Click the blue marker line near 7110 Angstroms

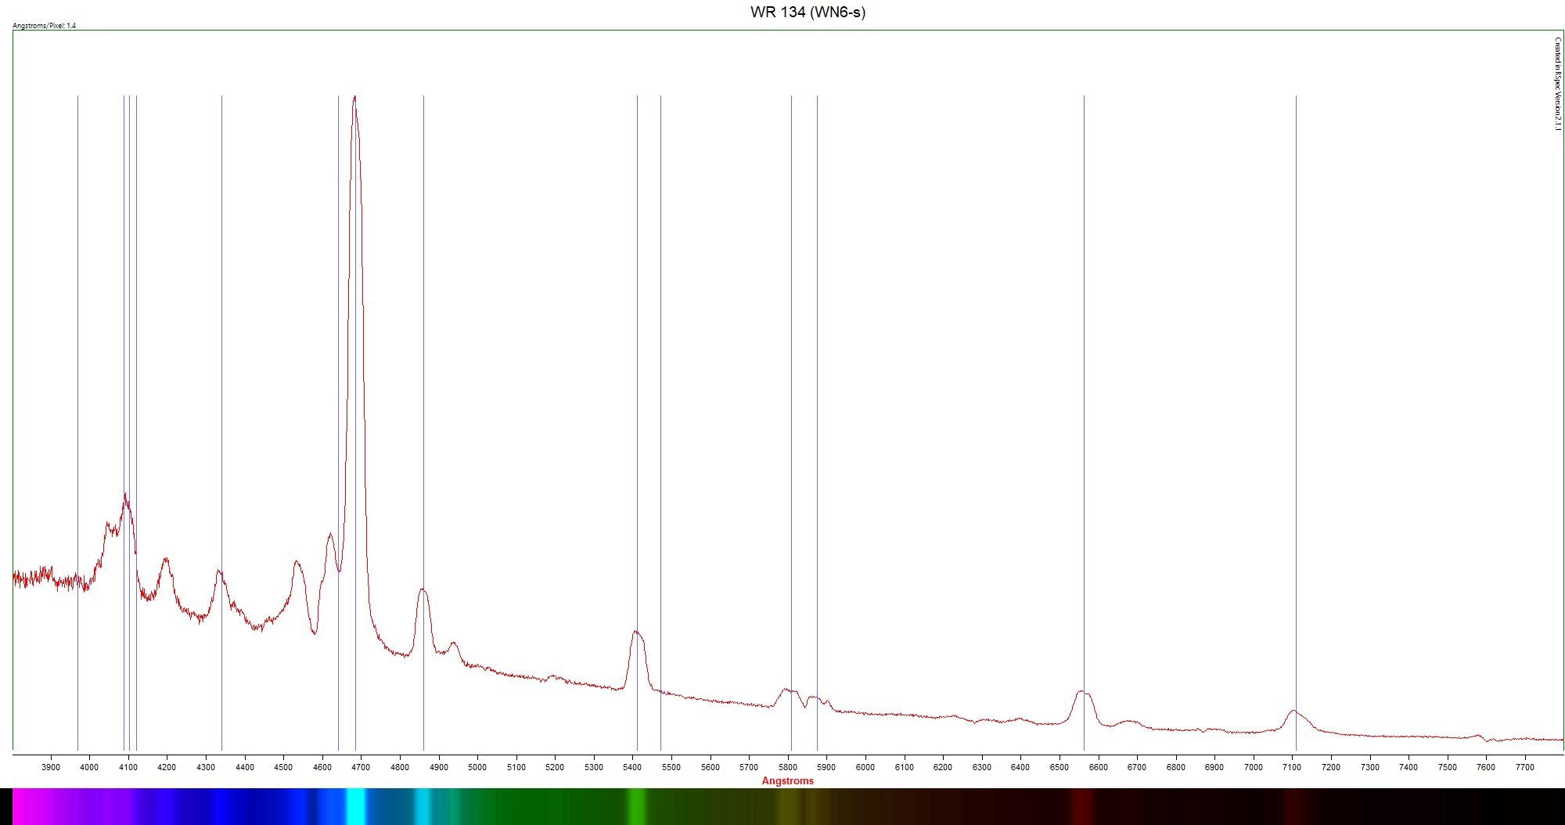1296,391
